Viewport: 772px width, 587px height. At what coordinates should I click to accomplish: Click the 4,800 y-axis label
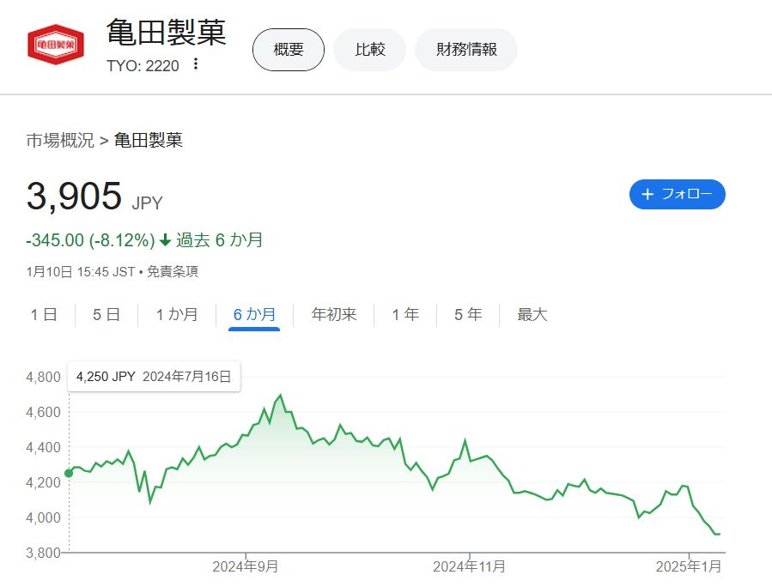point(43,378)
